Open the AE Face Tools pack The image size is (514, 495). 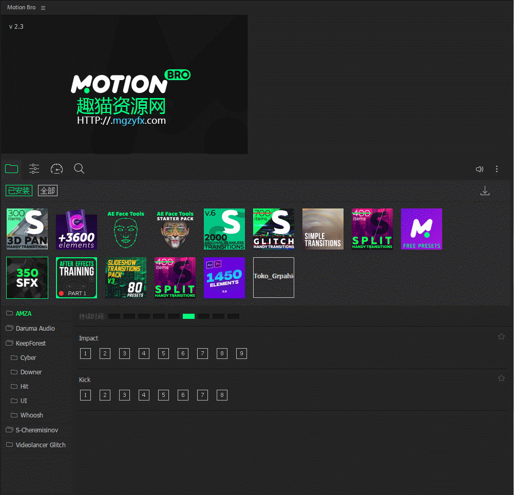click(x=126, y=229)
